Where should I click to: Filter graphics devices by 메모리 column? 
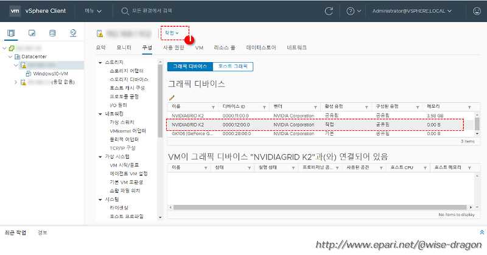tap(469, 107)
